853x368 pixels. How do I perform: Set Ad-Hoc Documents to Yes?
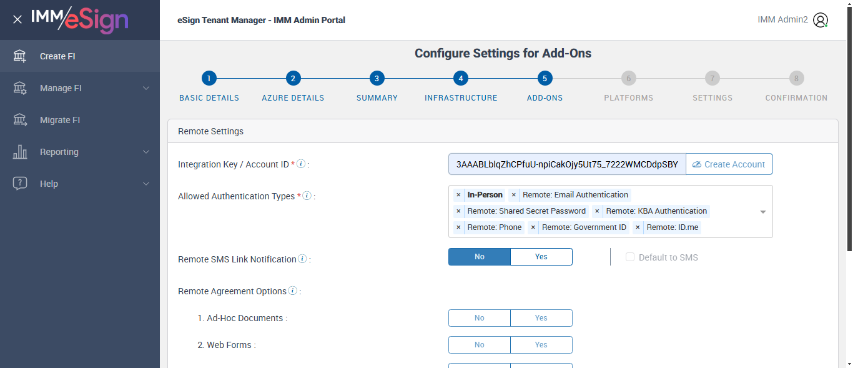(x=541, y=318)
